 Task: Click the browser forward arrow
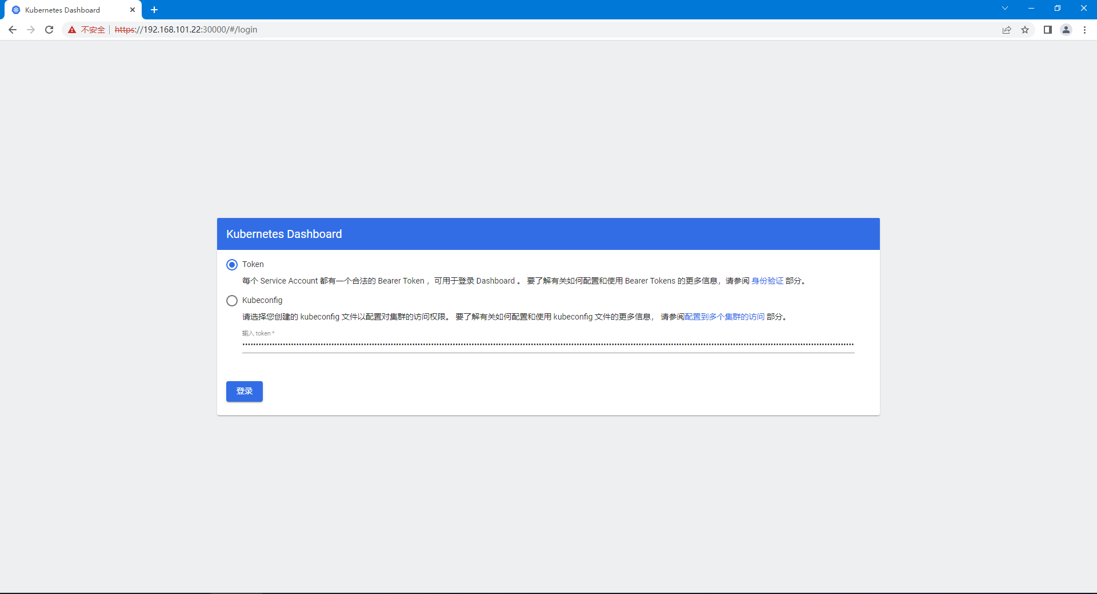click(x=31, y=30)
